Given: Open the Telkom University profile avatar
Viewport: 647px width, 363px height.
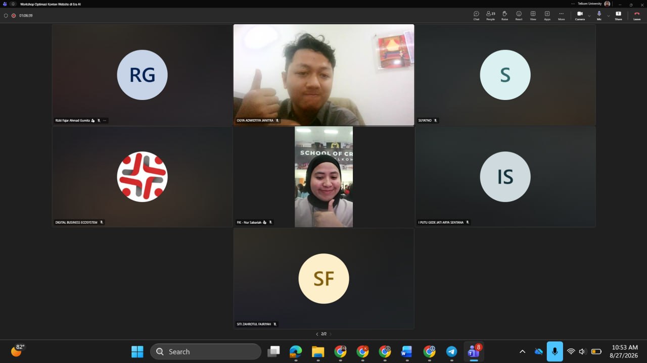Looking at the screenshot, I should (x=607, y=4).
